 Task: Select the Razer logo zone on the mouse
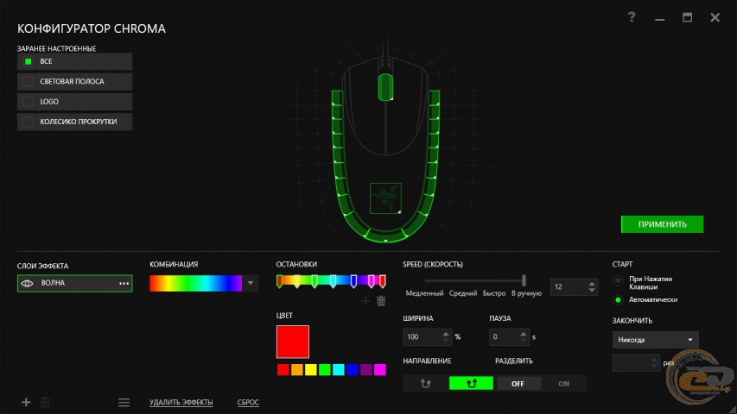click(385, 198)
